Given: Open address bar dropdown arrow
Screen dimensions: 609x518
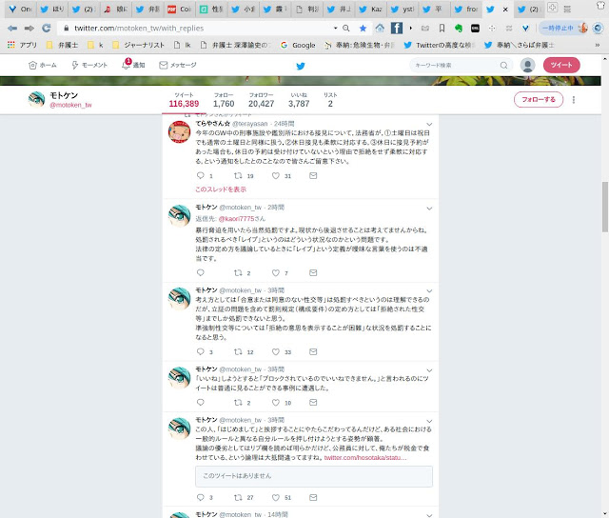Looking at the screenshot, I should click(335, 28).
